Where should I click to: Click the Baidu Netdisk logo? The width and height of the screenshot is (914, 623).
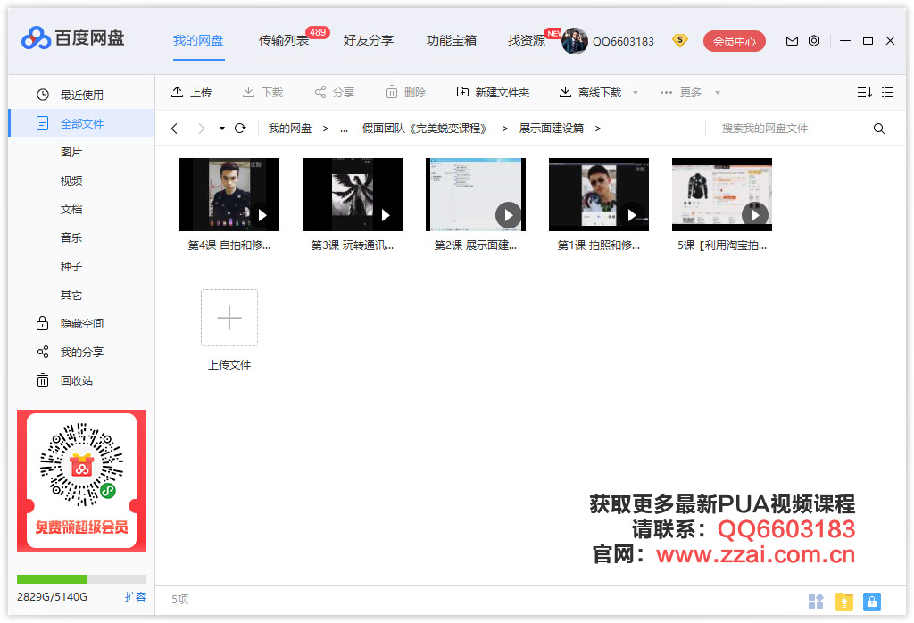[73, 38]
